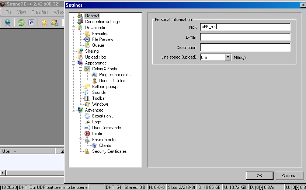
Task: Click the Experts only gear icon
Action: tap(87, 116)
